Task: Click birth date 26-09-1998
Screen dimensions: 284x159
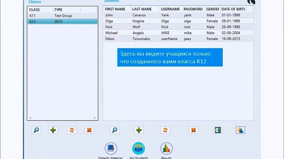Action: point(231,27)
